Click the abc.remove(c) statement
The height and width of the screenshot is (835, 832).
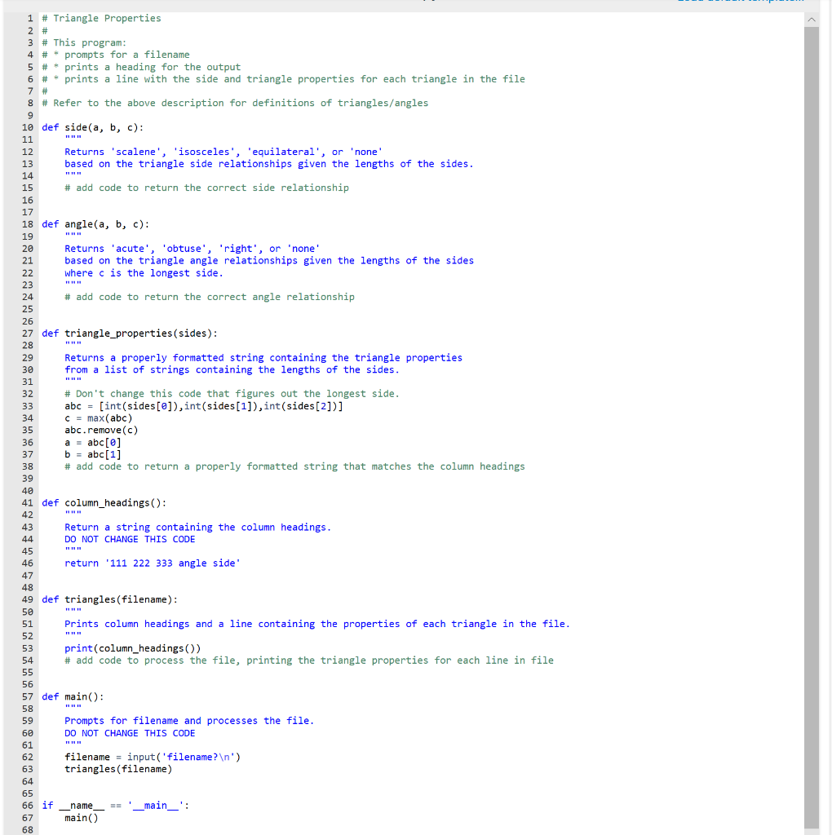pos(102,430)
